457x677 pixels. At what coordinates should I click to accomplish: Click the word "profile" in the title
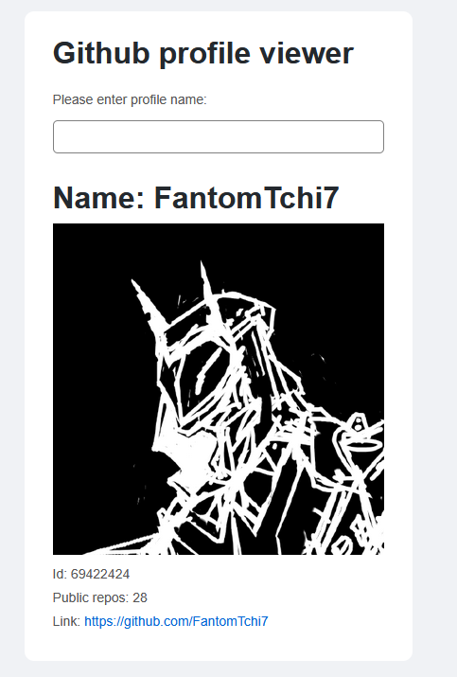[205, 54]
